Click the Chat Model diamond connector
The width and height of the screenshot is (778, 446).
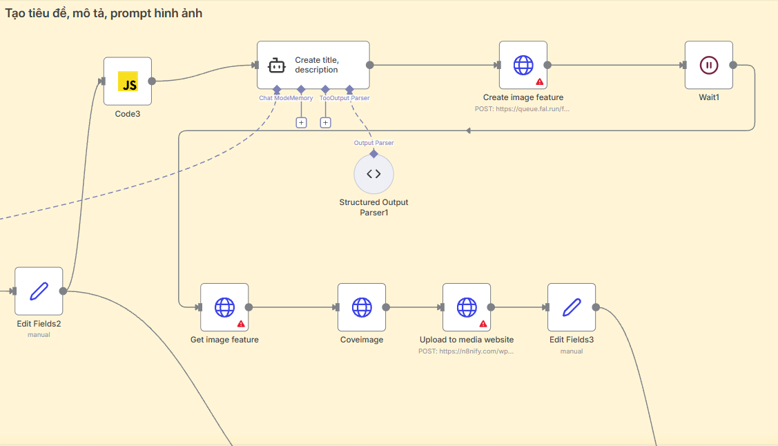[276, 89]
